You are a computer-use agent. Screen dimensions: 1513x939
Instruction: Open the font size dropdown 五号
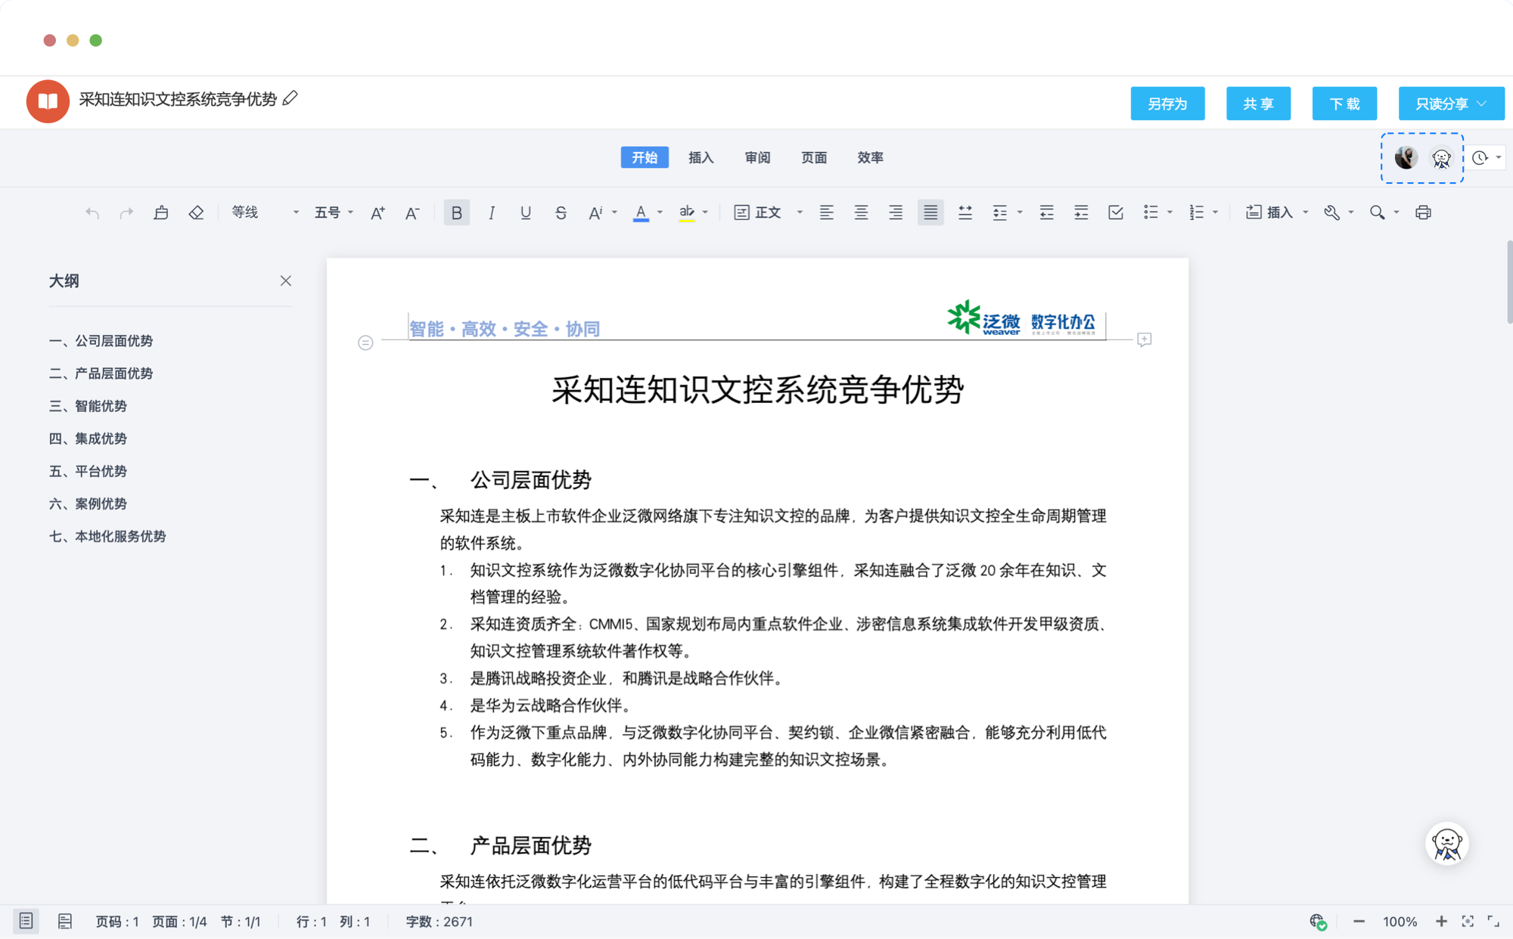pos(334,212)
